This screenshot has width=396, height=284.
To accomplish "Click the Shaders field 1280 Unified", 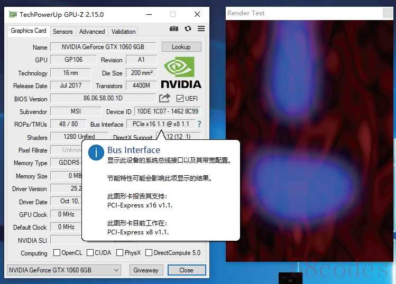I will coord(79,136).
